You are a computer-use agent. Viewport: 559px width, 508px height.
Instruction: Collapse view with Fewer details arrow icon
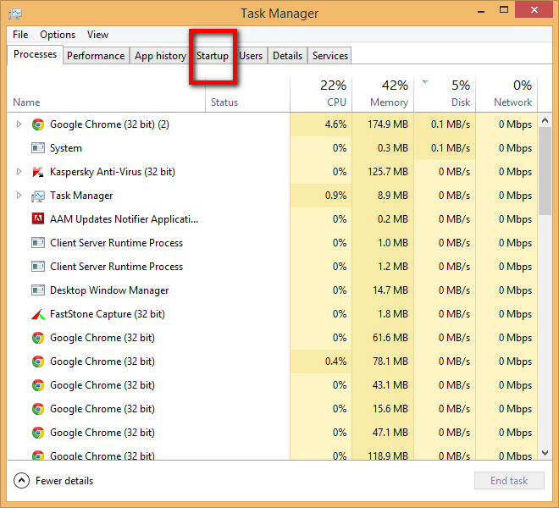pyautogui.click(x=21, y=481)
